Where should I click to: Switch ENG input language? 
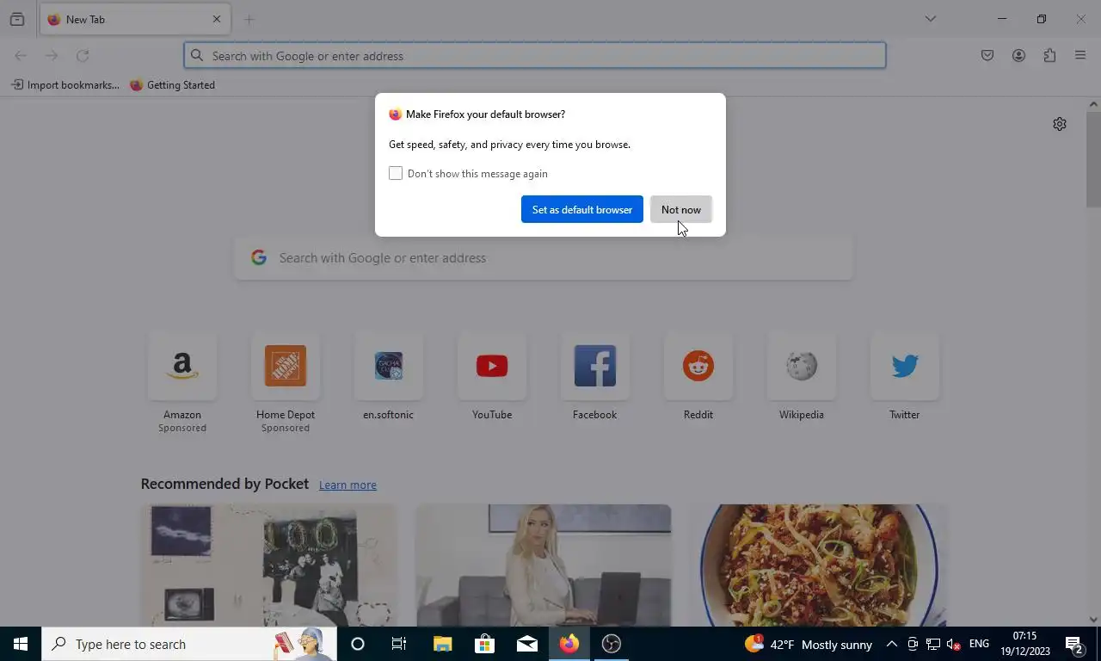pos(979,644)
